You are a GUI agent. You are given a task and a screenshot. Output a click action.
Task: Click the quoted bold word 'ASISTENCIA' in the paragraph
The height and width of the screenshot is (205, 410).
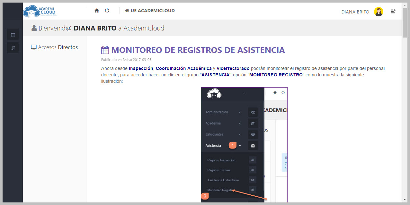click(x=216, y=75)
